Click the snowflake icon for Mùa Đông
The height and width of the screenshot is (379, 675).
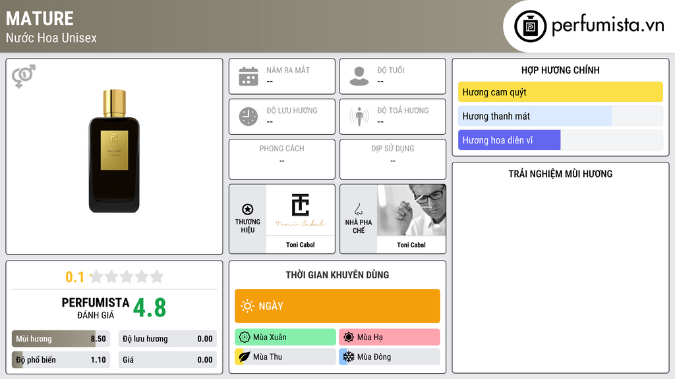coord(348,357)
